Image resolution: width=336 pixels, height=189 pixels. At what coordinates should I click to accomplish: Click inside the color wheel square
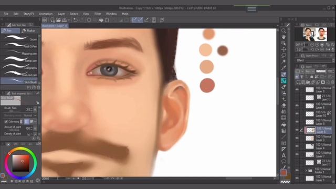(x=20, y=163)
